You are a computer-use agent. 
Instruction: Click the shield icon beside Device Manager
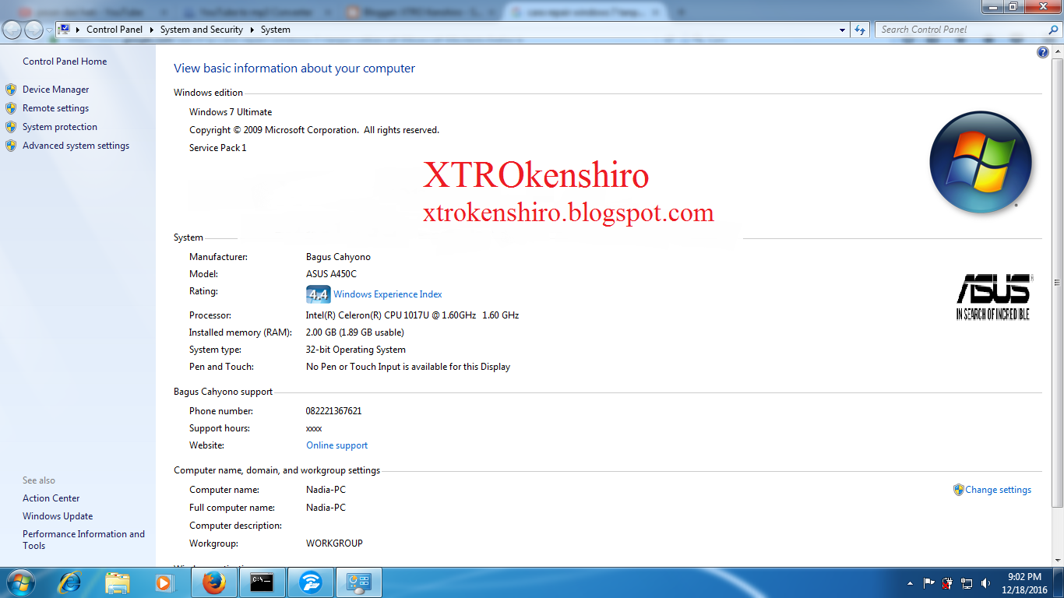point(11,90)
